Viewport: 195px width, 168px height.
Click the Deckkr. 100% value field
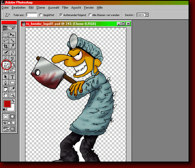click(x=141, y=15)
